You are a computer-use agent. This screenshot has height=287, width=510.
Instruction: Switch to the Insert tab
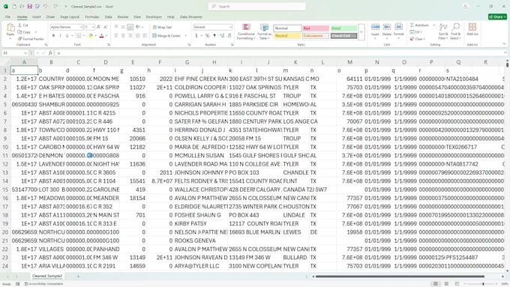[x=37, y=17]
